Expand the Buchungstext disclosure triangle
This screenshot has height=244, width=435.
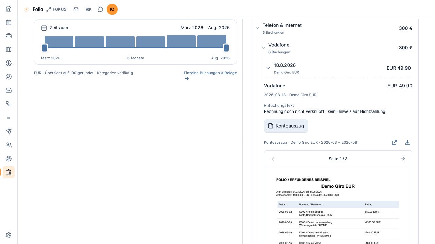pos(265,106)
